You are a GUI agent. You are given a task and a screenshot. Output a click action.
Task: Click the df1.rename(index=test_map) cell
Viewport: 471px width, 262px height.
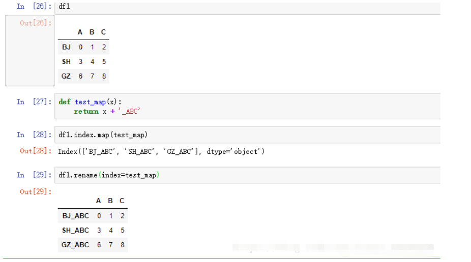coord(248,175)
